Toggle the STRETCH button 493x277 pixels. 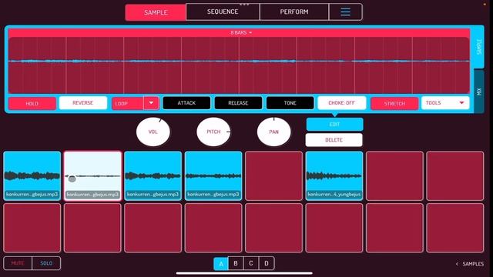(x=394, y=103)
